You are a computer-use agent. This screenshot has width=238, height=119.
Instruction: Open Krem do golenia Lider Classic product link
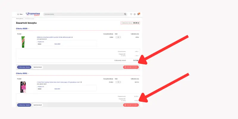point(54,37)
